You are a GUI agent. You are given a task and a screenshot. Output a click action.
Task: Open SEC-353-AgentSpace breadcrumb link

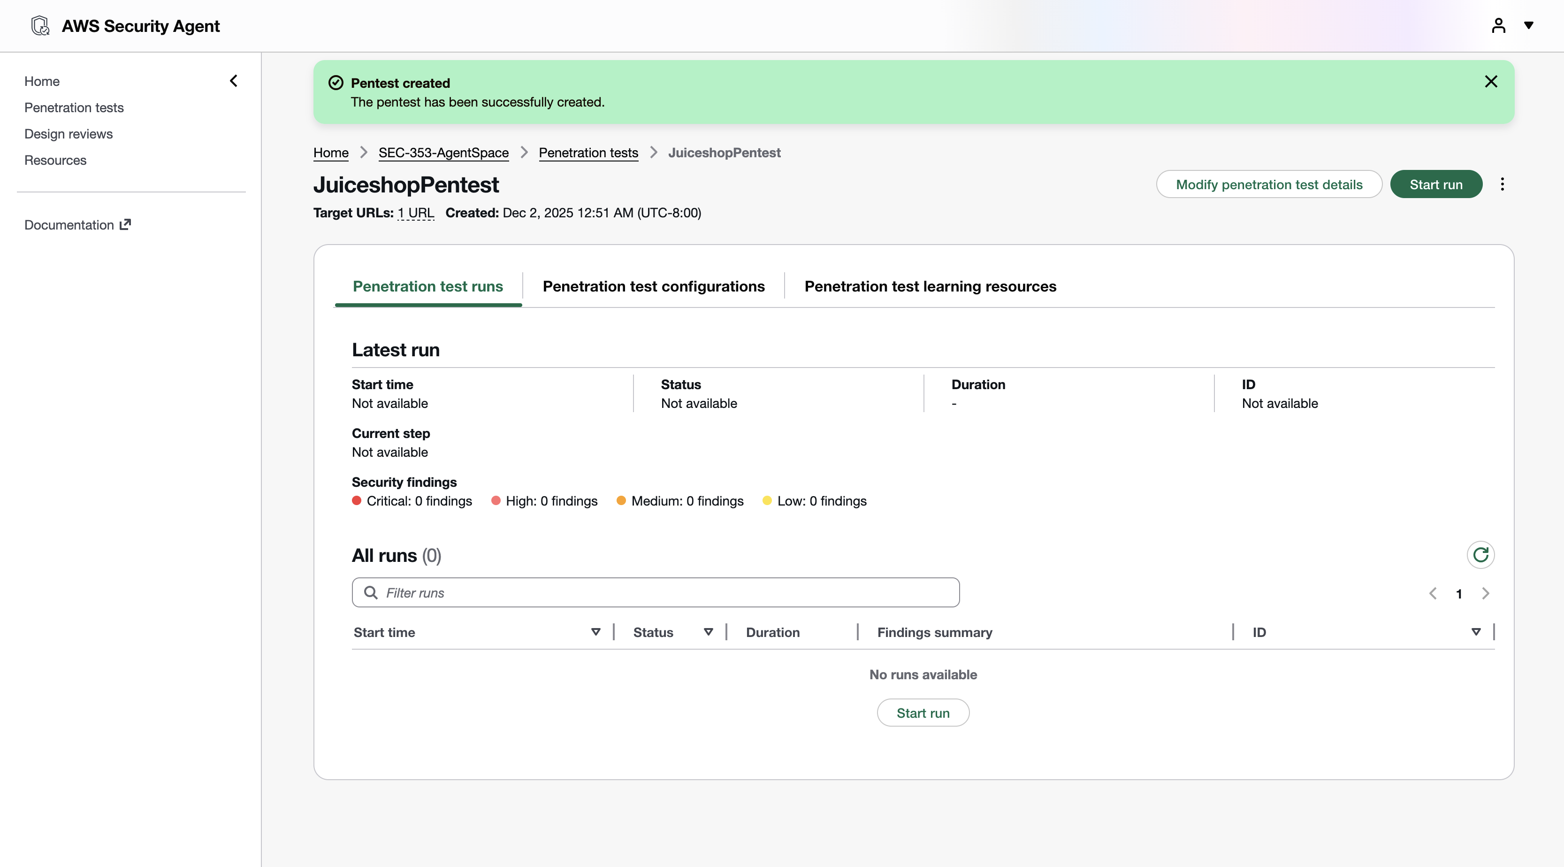pyautogui.click(x=443, y=153)
